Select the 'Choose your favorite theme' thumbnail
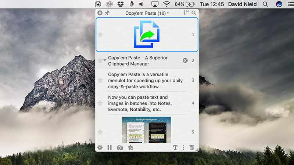This screenshot has width=294, height=165. [x=146, y=130]
